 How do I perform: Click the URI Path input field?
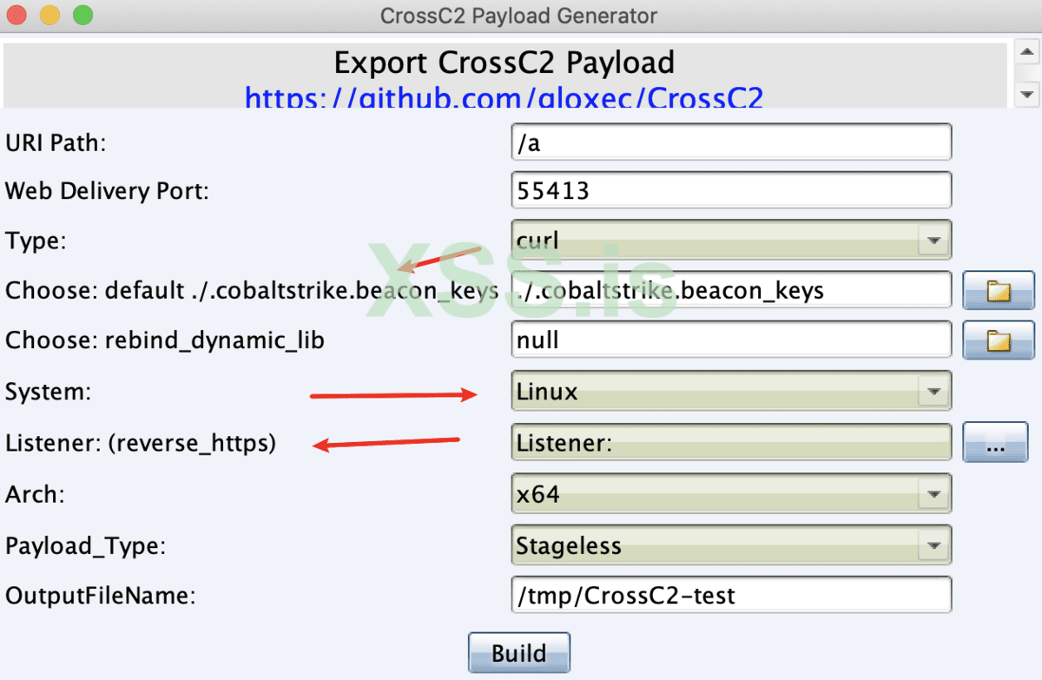pos(732,142)
